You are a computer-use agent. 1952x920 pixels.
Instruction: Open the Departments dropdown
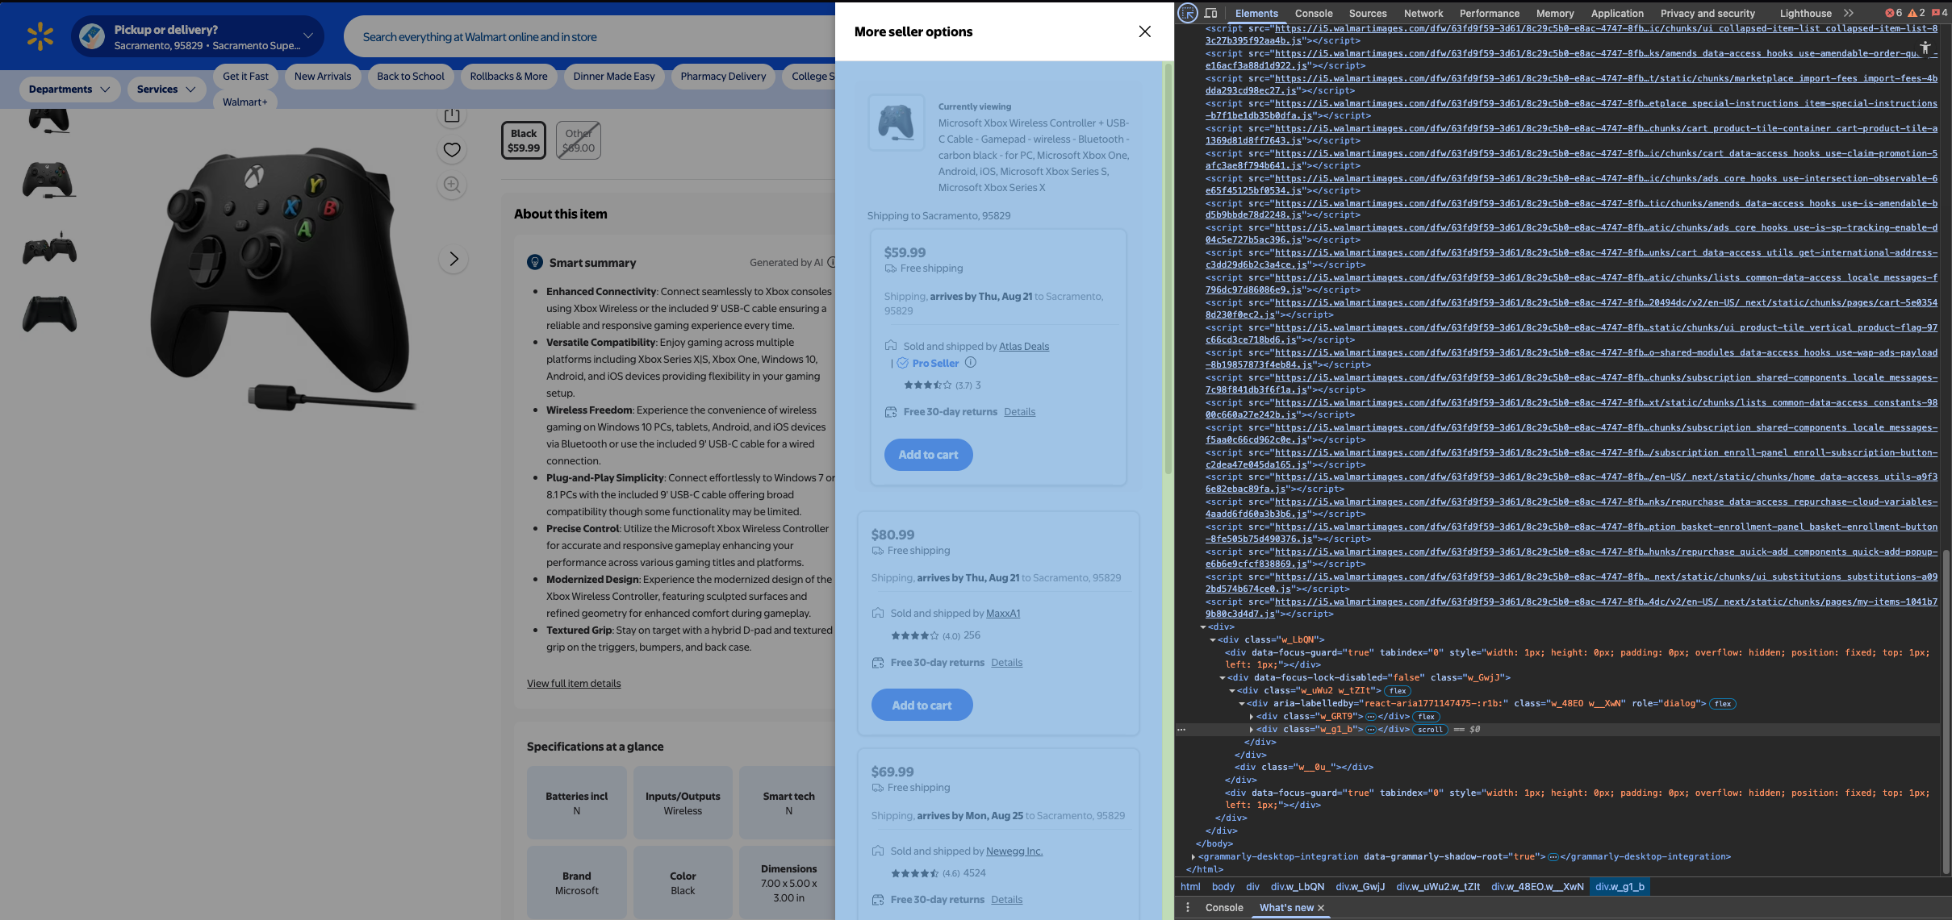point(69,90)
